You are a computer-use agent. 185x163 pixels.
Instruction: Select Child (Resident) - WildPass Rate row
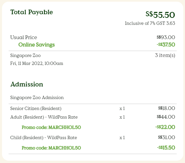(x=92, y=137)
